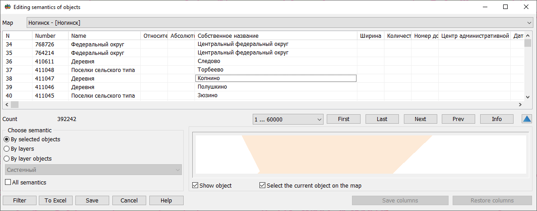
Task: Click vertical scrollbar down arrow in table
Action: (527, 96)
